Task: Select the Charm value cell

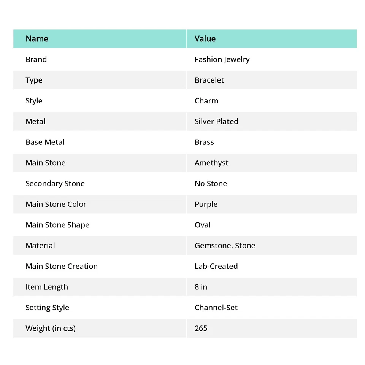Action: point(206,101)
